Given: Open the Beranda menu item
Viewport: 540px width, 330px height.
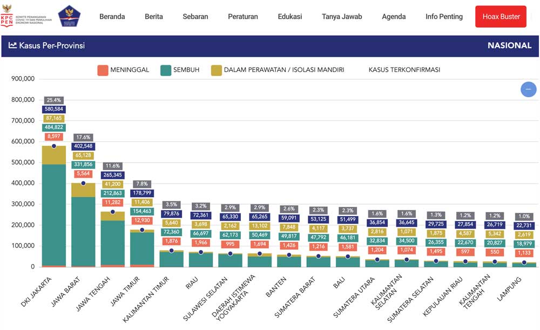Looking at the screenshot, I should point(112,17).
